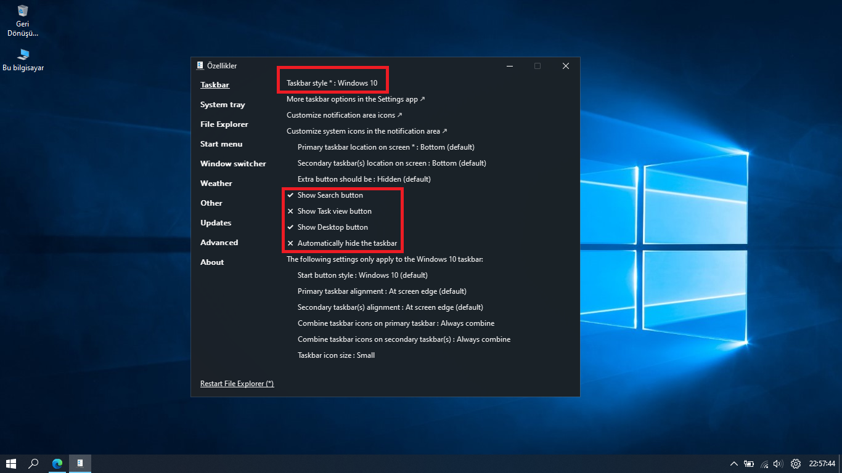Open Customize system icons in the notification area
This screenshot has width=842, height=473.
367,131
